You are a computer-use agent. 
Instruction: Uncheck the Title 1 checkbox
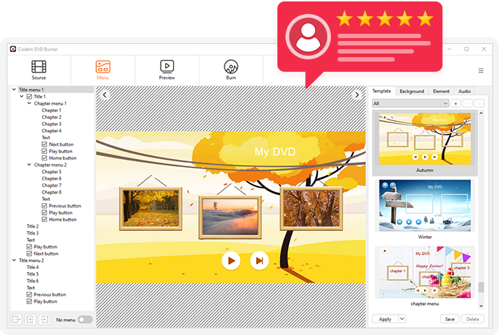pos(29,97)
